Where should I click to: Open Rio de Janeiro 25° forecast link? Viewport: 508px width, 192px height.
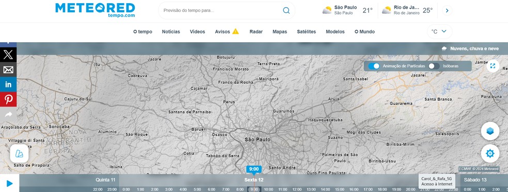(x=407, y=10)
